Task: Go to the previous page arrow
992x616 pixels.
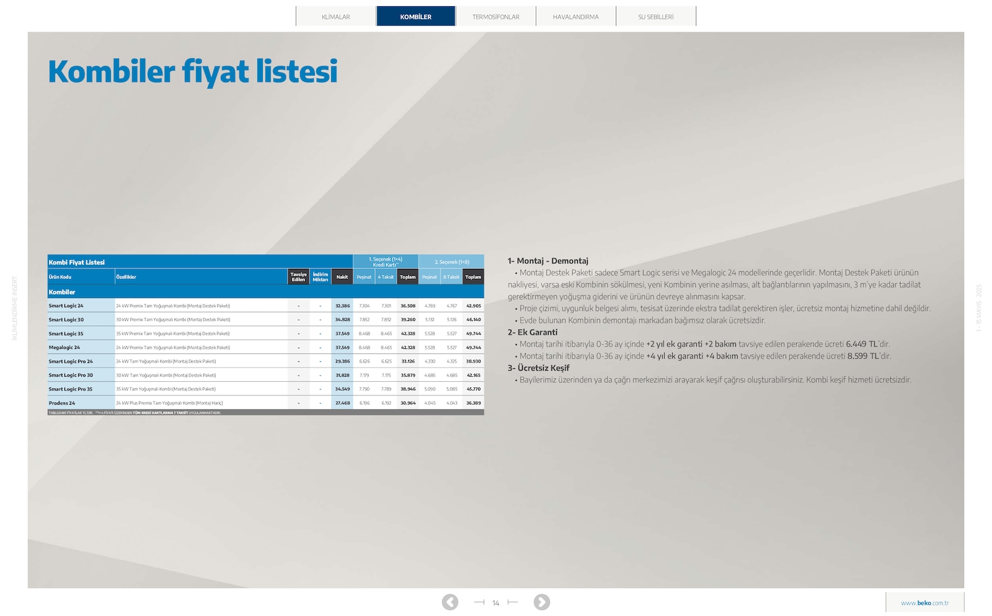Action: [450, 602]
